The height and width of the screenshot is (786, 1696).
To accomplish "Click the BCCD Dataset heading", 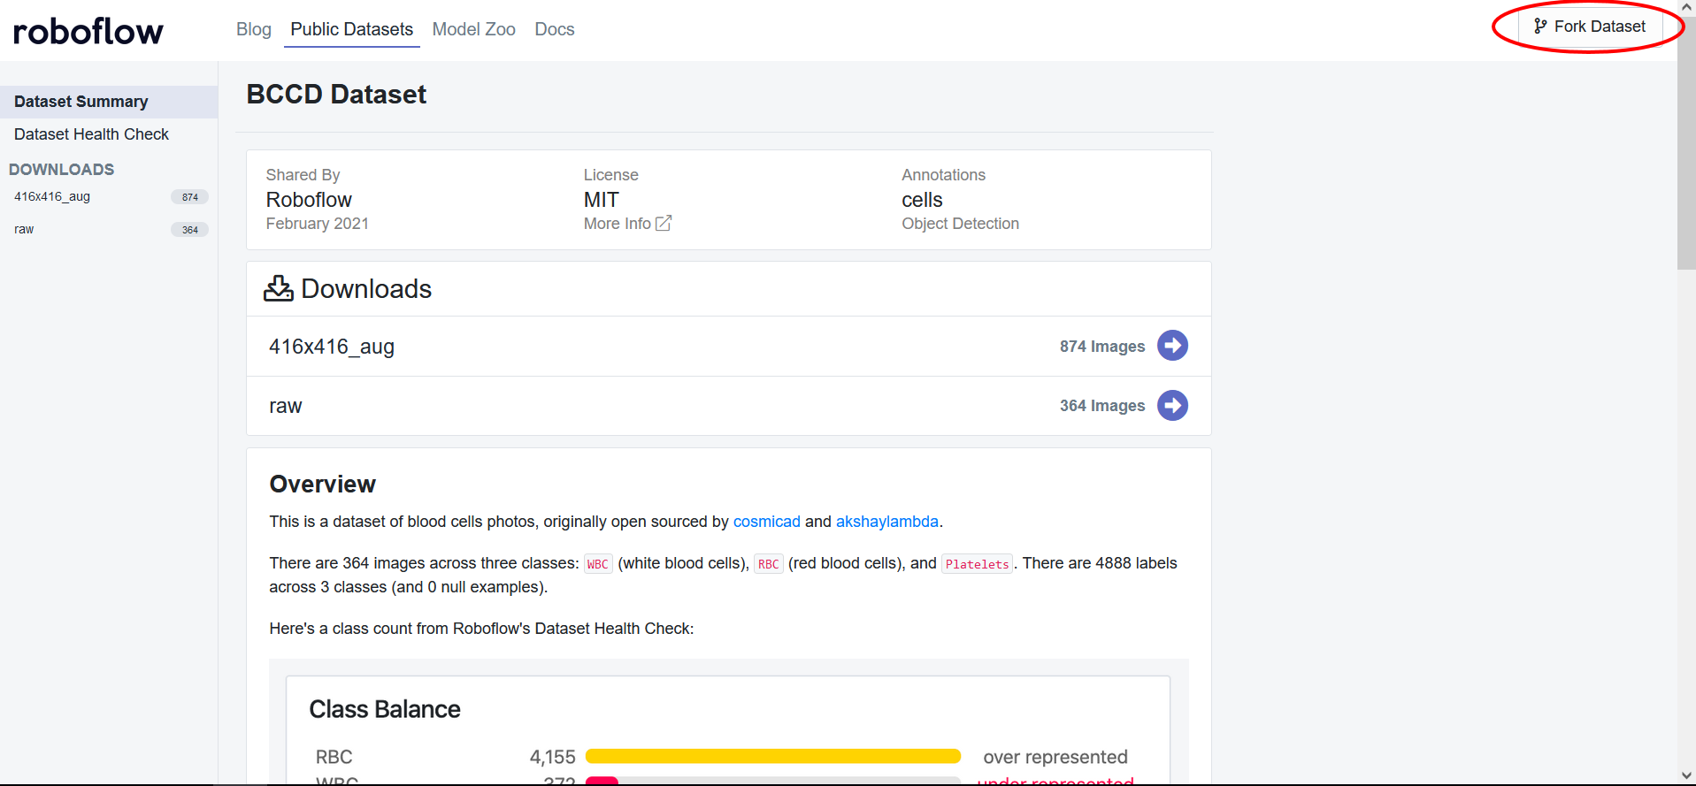I will [336, 95].
